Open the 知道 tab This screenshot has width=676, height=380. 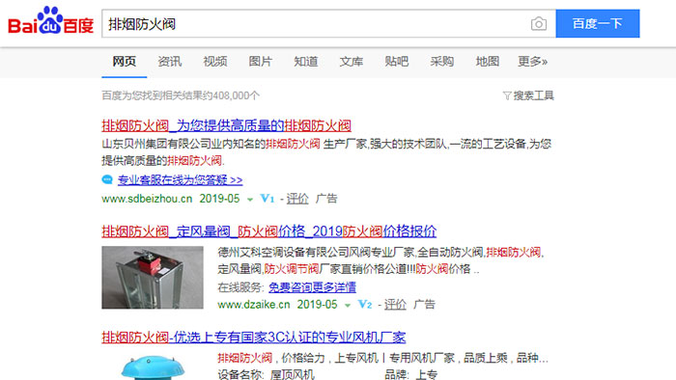(306, 62)
